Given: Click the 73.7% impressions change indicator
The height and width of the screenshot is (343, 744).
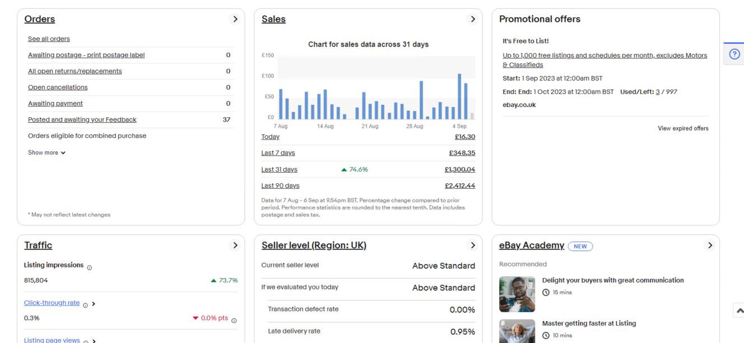Looking at the screenshot, I should [x=225, y=280].
